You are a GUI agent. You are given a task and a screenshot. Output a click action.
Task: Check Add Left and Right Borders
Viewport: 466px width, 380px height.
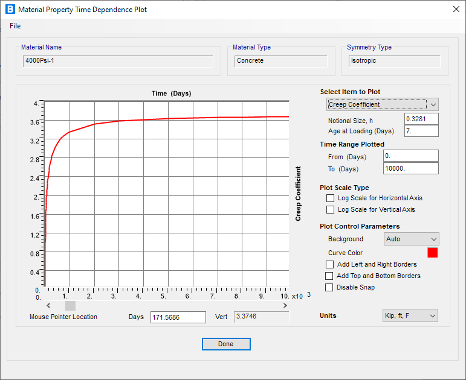[x=330, y=264]
